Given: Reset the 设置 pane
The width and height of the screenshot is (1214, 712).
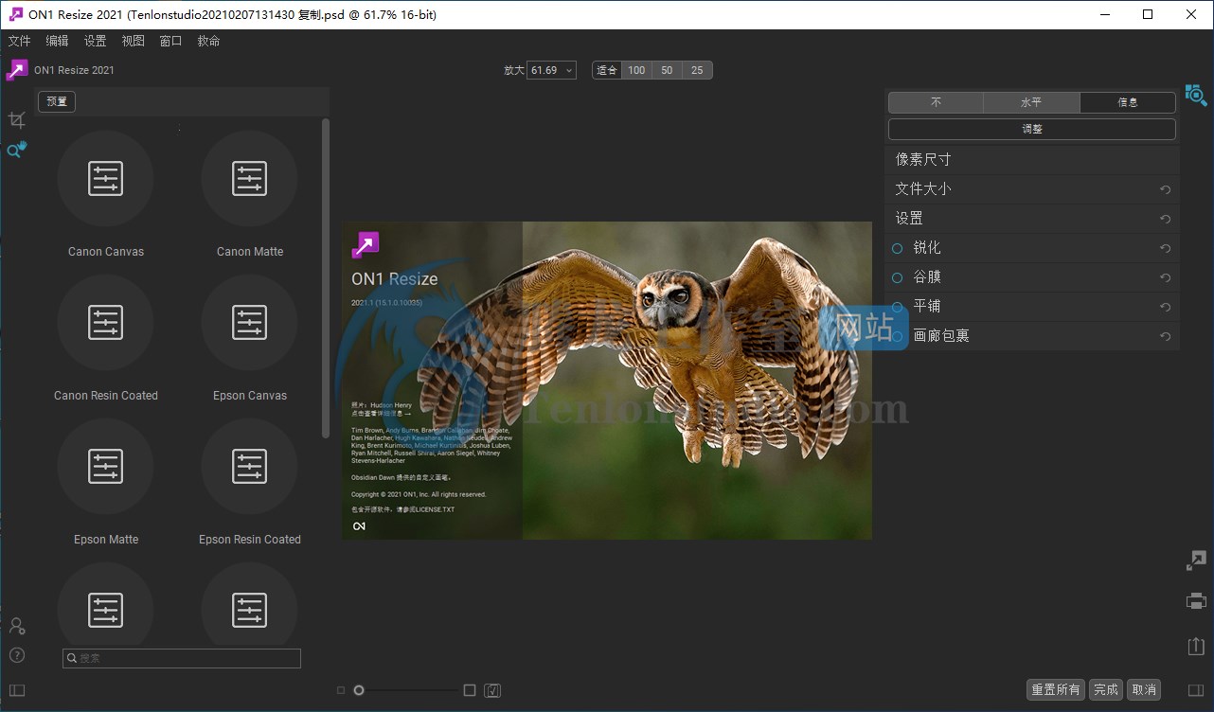Looking at the screenshot, I should click(x=1166, y=219).
